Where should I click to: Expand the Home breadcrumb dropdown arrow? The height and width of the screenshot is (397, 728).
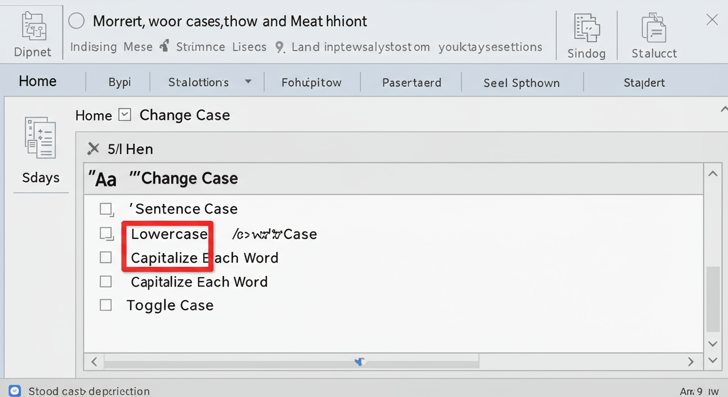[x=124, y=115]
